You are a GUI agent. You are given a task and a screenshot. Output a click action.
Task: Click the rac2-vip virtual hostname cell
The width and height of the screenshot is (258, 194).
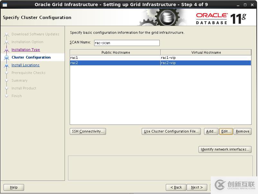click(x=206, y=63)
